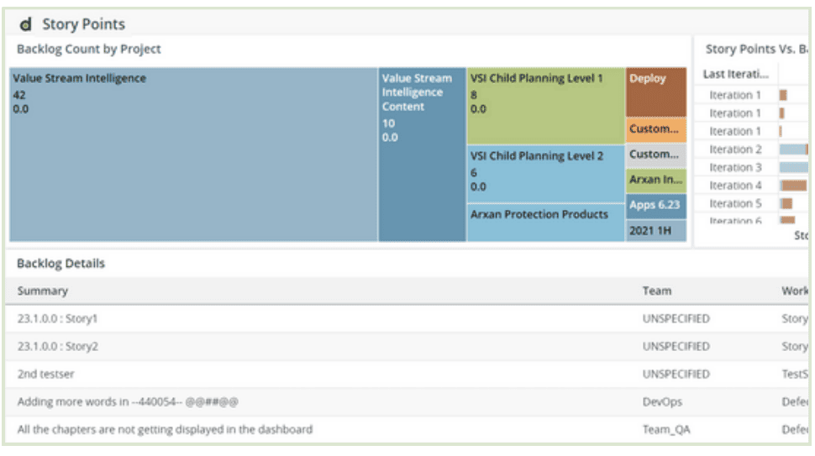This screenshot has height=456, width=815.
Task: Click the Team column header
Action: click(656, 291)
